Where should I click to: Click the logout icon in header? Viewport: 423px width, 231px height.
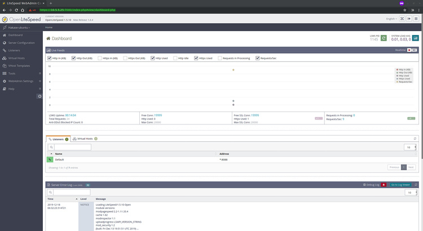coord(409,19)
